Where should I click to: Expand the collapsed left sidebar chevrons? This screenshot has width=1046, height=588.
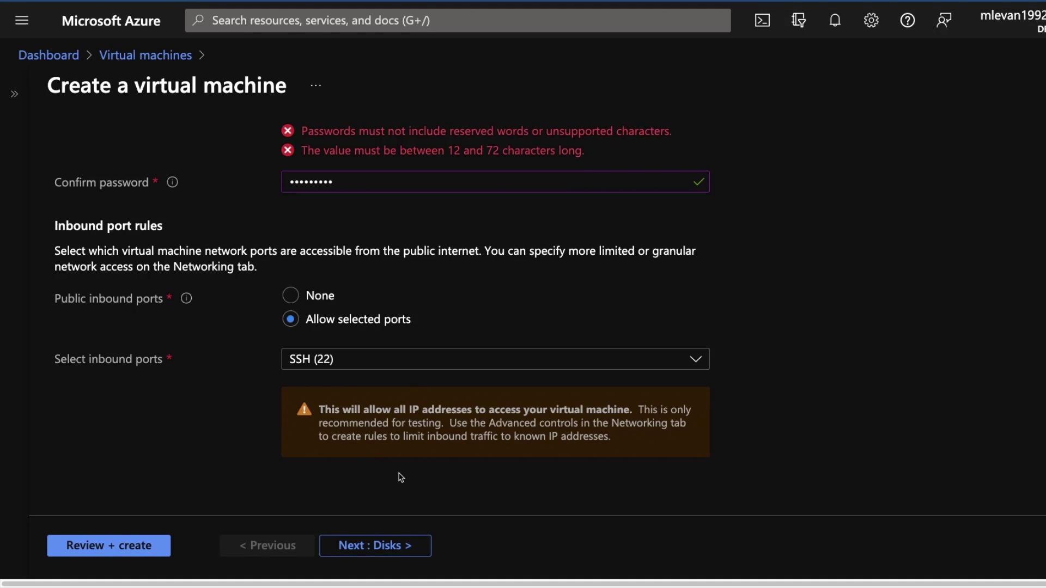[x=15, y=94]
